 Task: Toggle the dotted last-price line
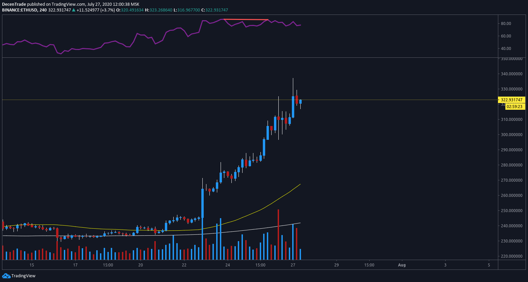pos(135,100)
